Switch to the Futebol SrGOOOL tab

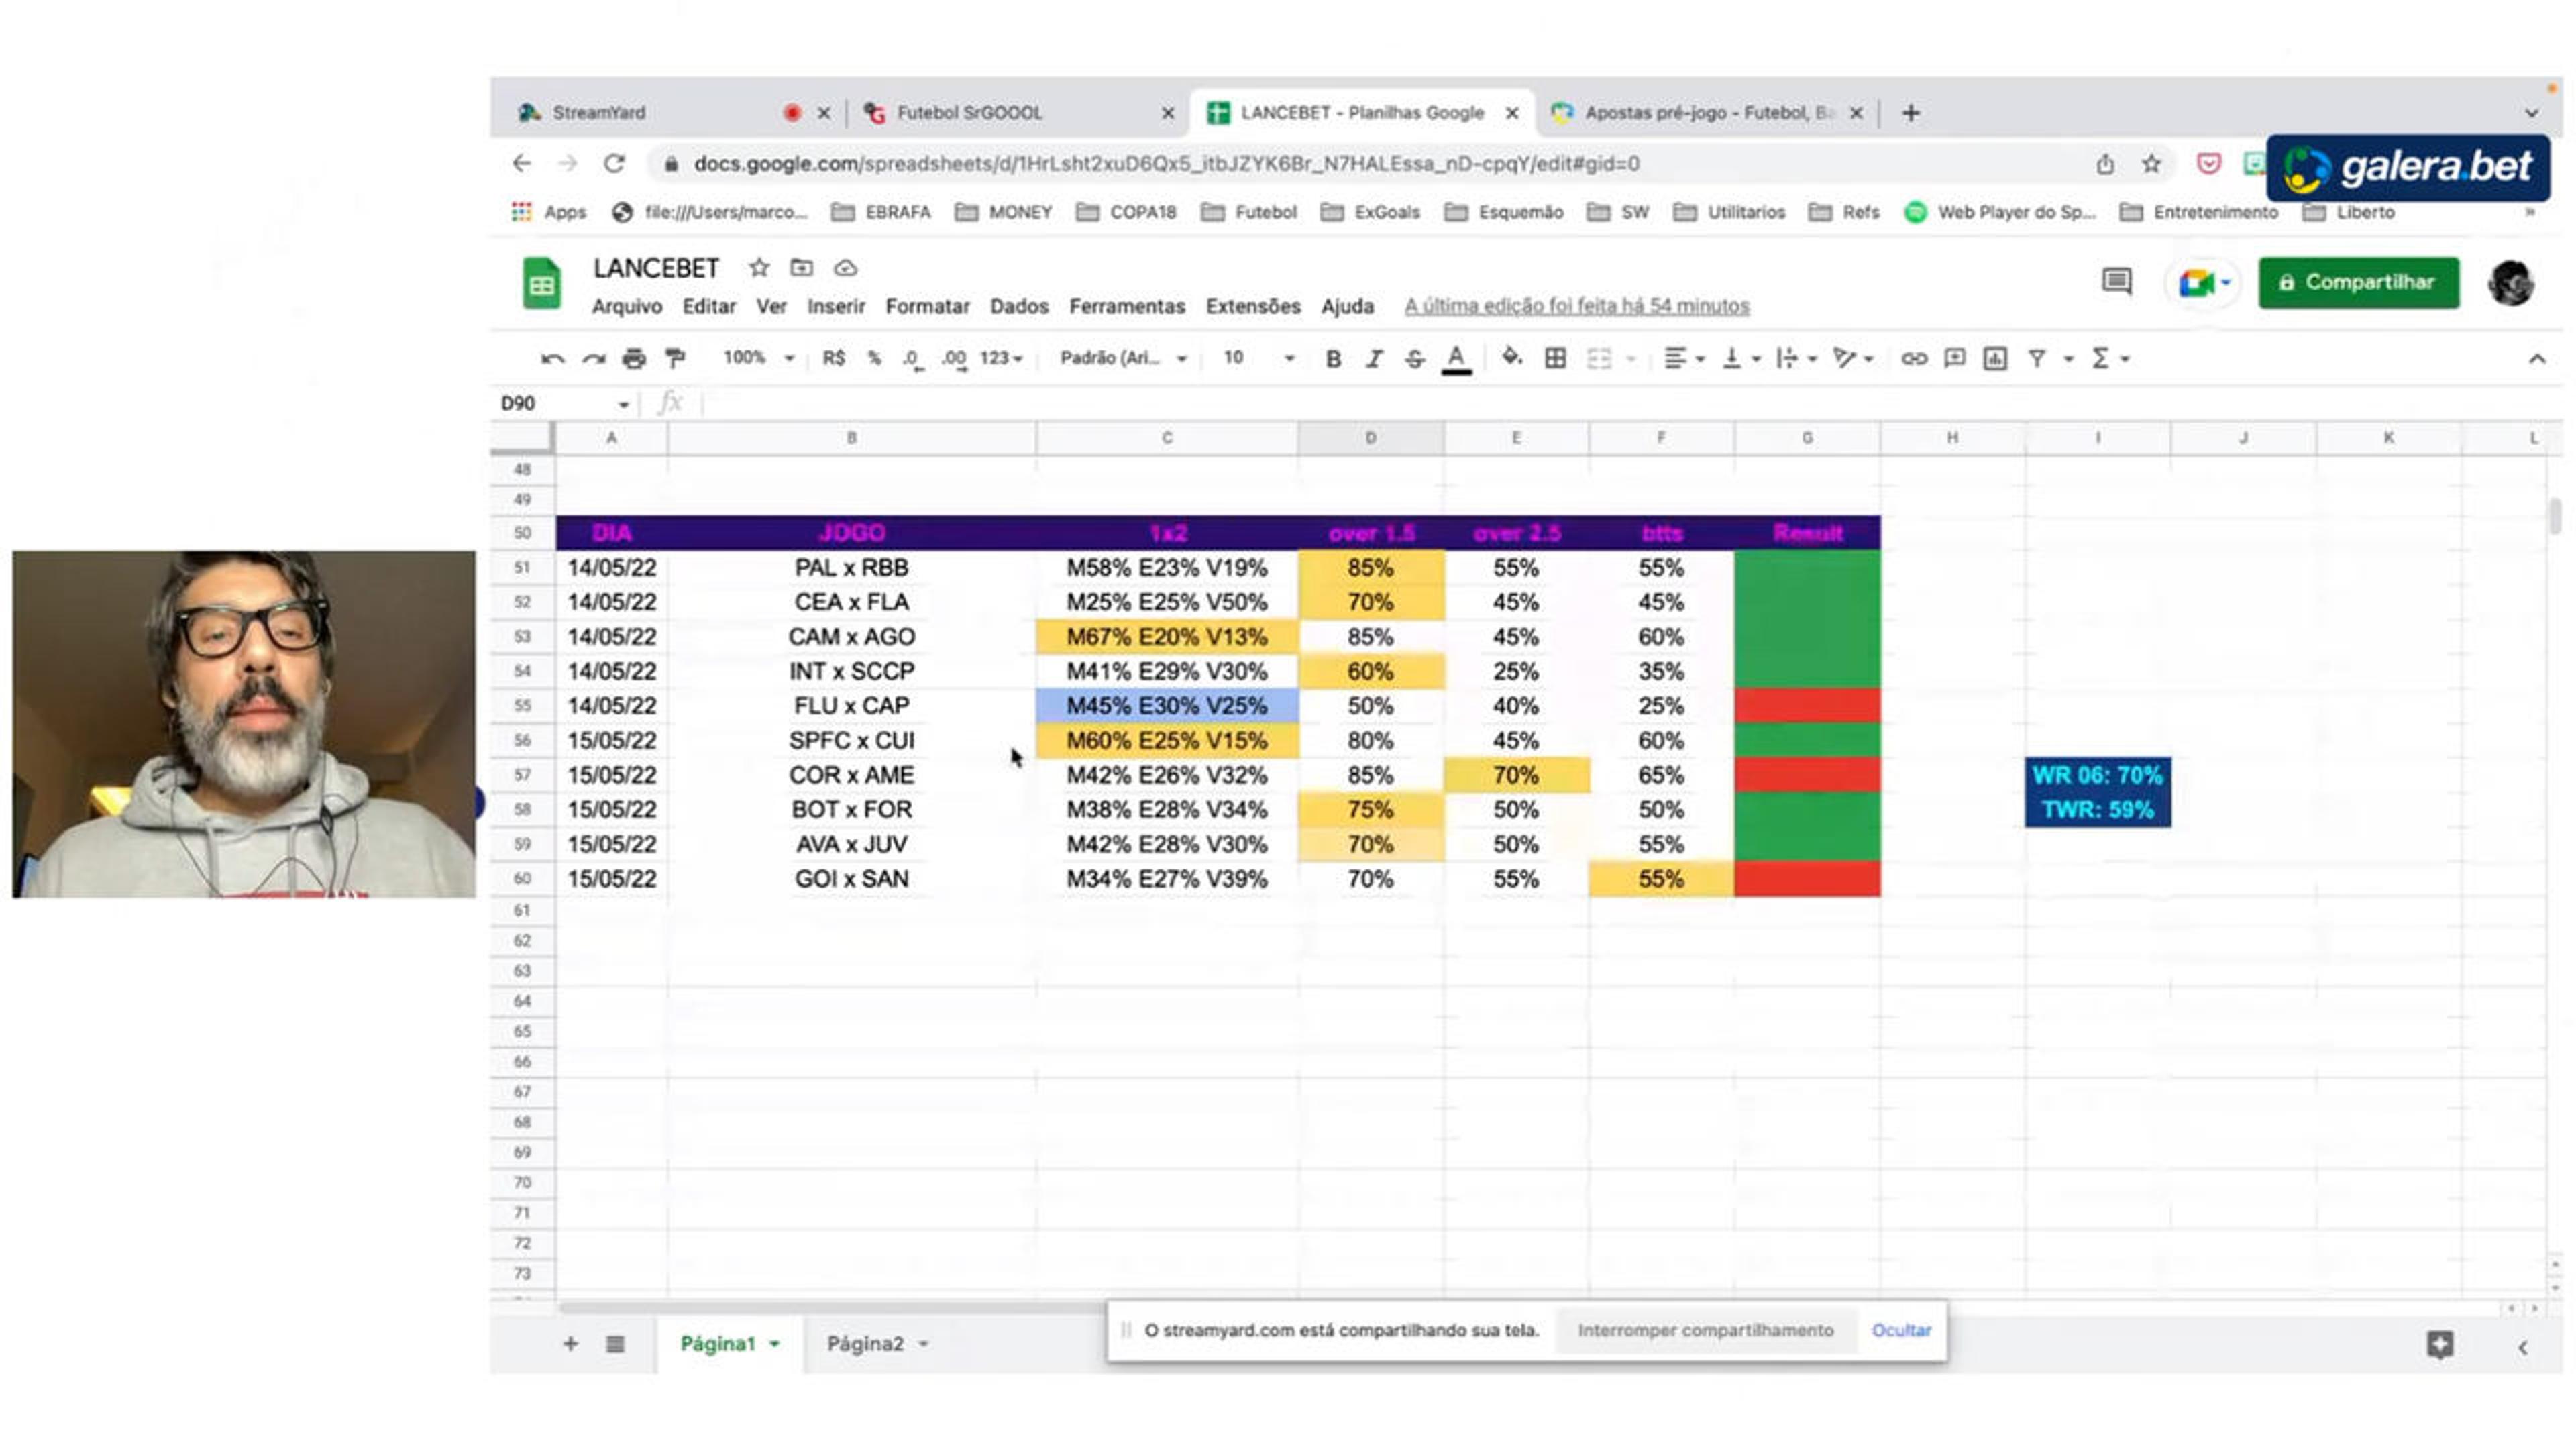click(x=970, y=113)
